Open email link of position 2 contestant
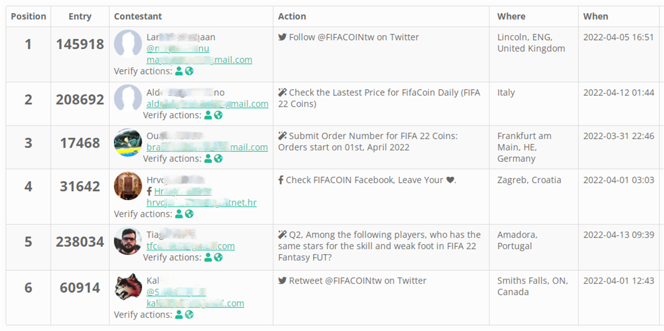Image resolution: width=664 pixels, height=331 pixels. pos(207,104)
